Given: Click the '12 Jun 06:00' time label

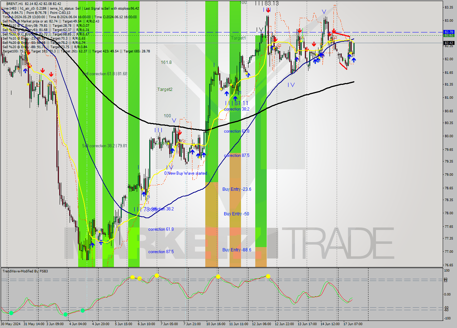Looking at the screenshot, I should pos(262,324).
